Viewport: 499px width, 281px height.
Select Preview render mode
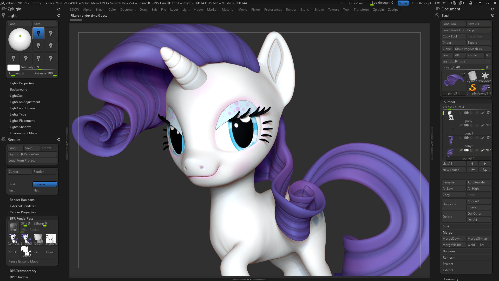pyautogui.click(x=45, y=184)
